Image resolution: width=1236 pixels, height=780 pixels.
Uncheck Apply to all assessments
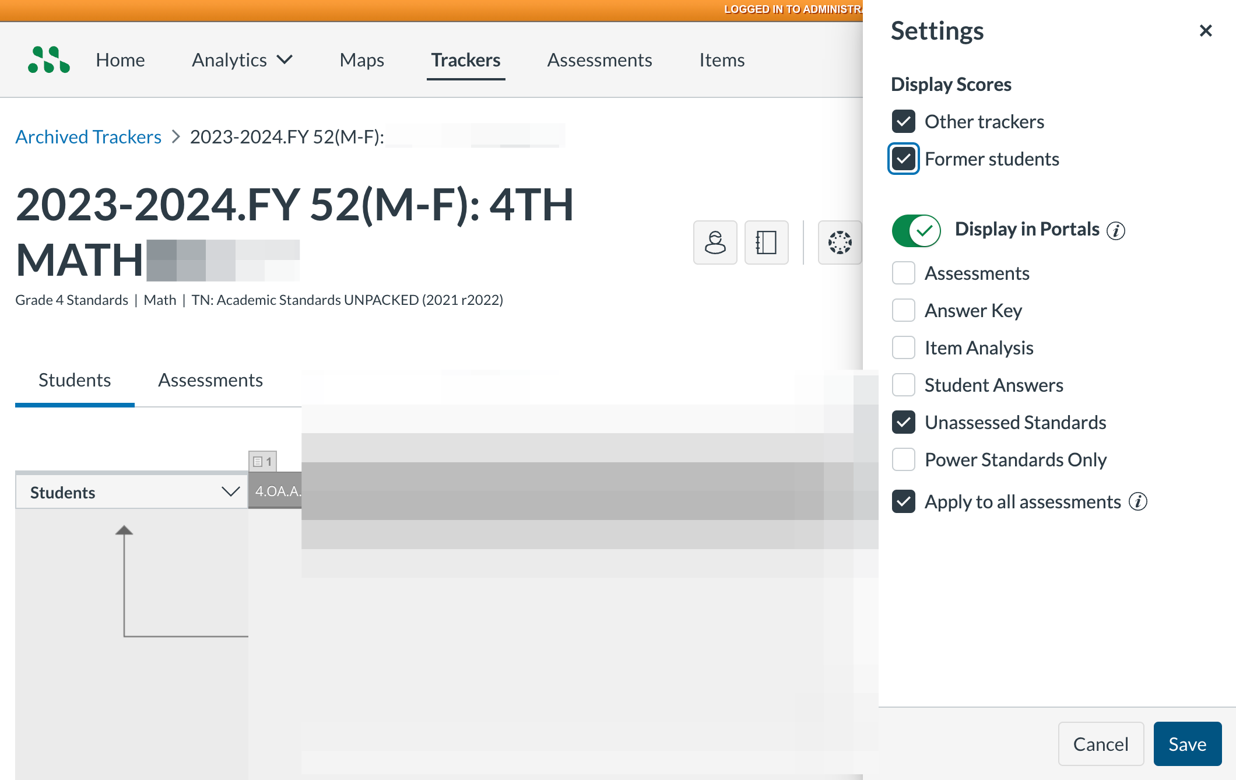(x=903, y=501)
